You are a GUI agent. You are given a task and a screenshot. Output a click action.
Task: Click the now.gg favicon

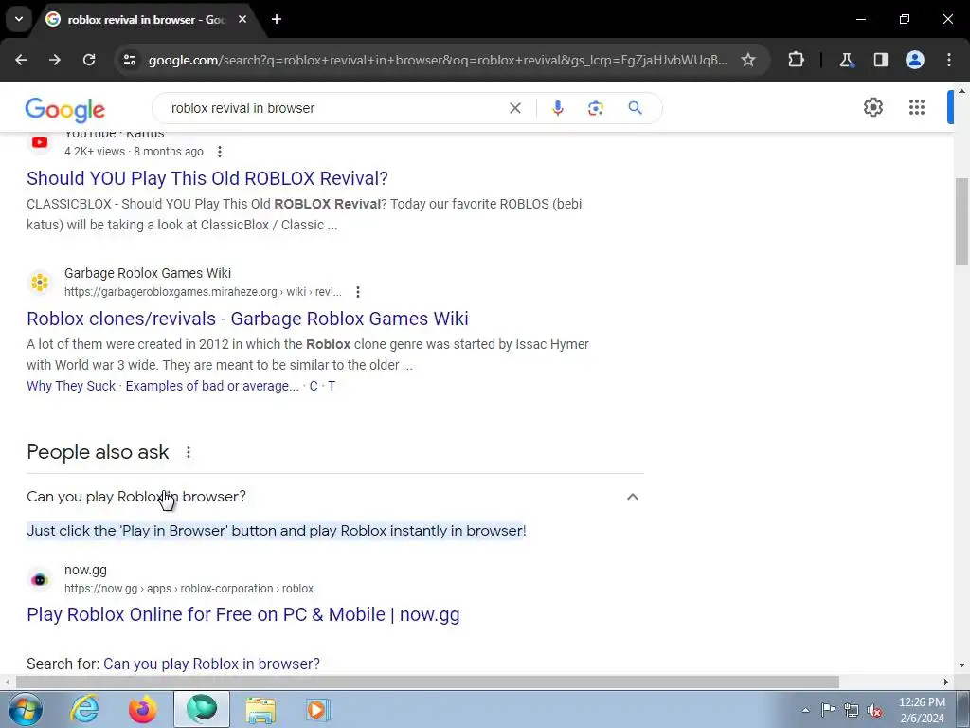[40, 579]
